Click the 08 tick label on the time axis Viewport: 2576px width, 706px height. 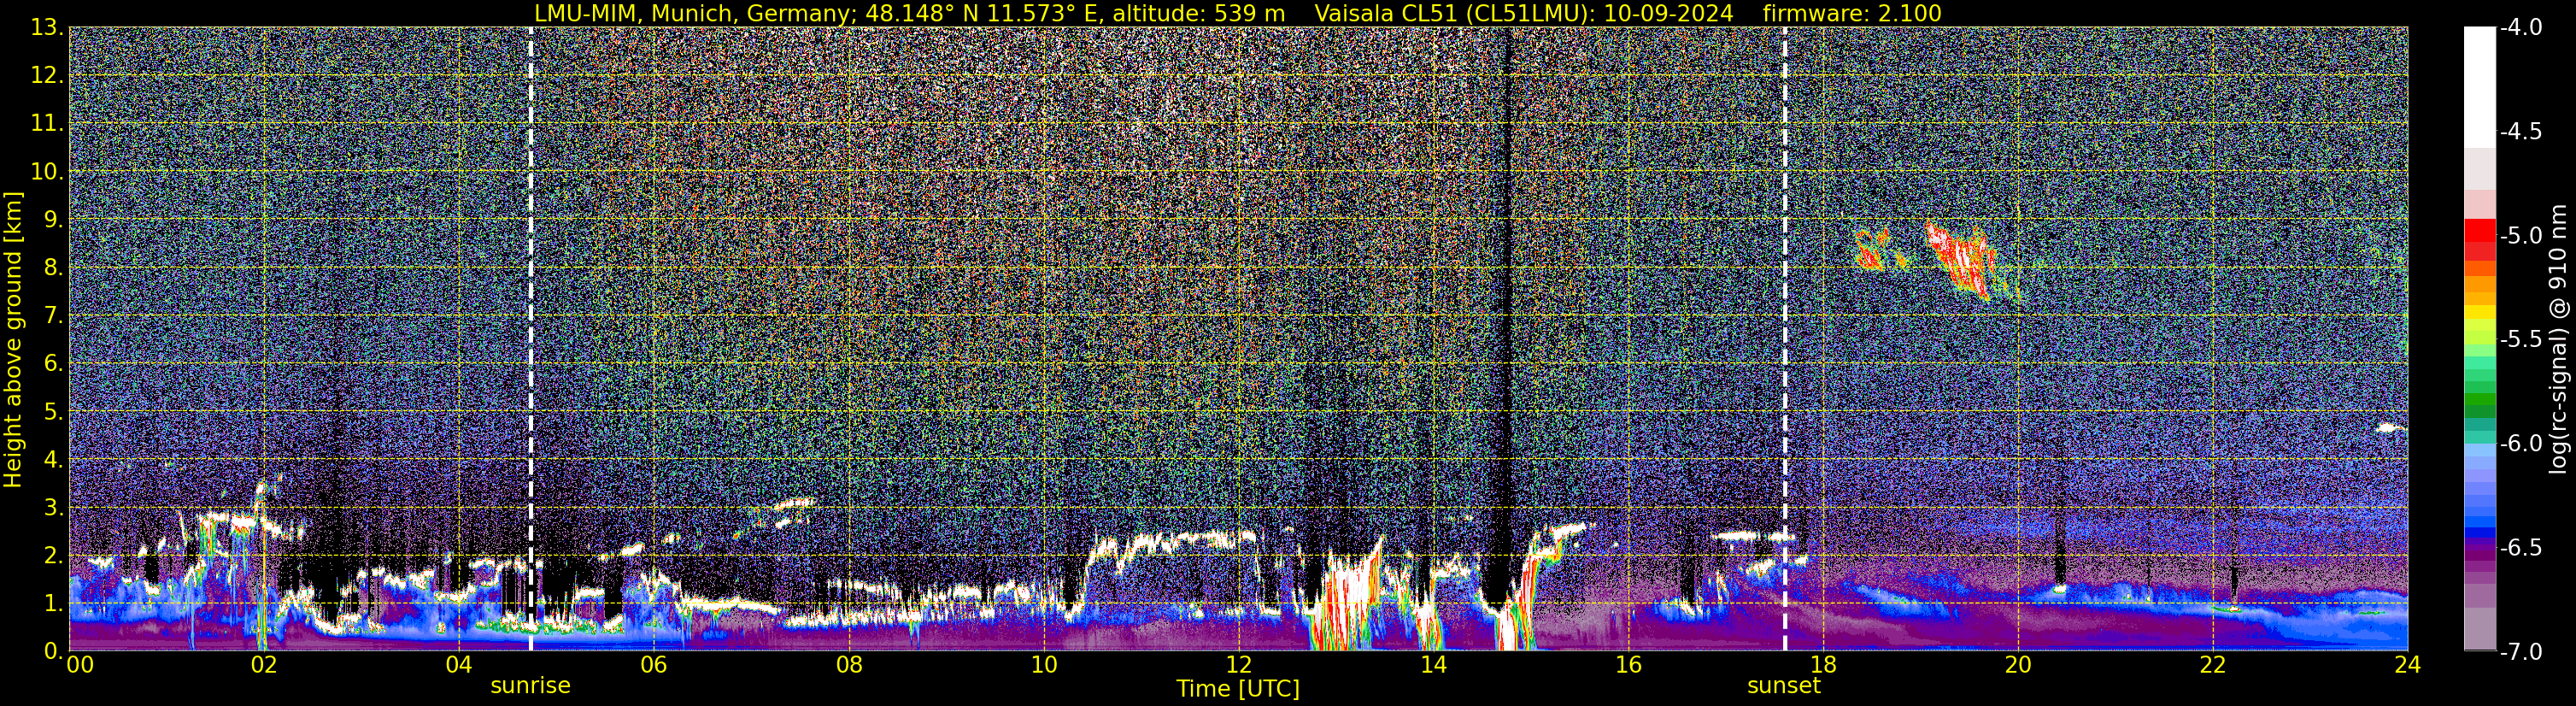point(848,665)
